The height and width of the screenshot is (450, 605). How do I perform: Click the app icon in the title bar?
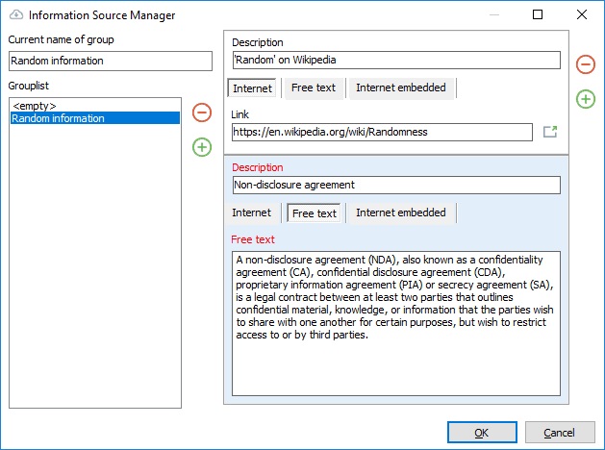pyautogui.click(x=13, y=14)
